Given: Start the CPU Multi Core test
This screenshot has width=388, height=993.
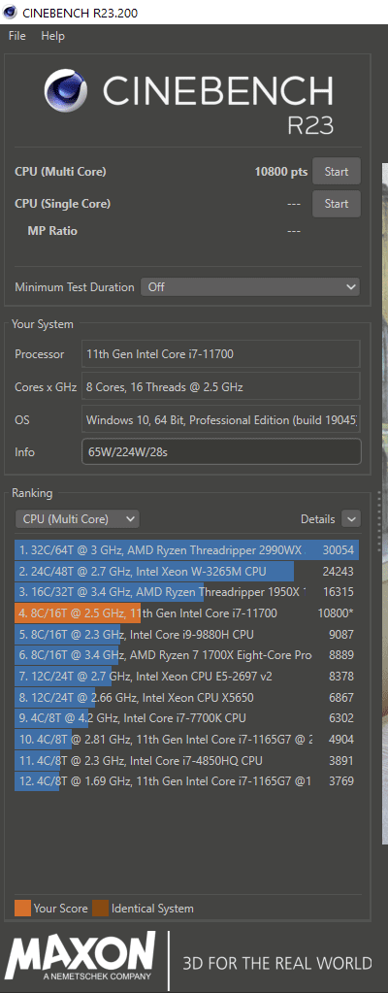Looking at the screenshot, I should pyautogui.click(x=337, y=171).
